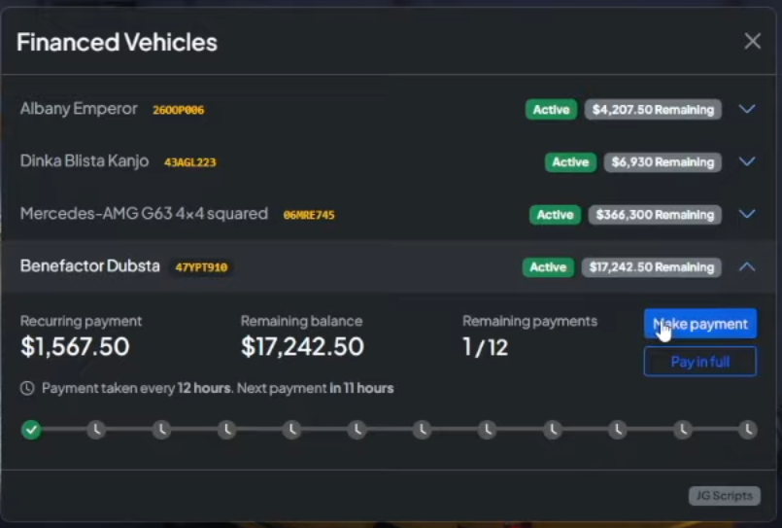
Task: Select the Dinka Blista Kanjo row
Action: (x=85, y=161)
